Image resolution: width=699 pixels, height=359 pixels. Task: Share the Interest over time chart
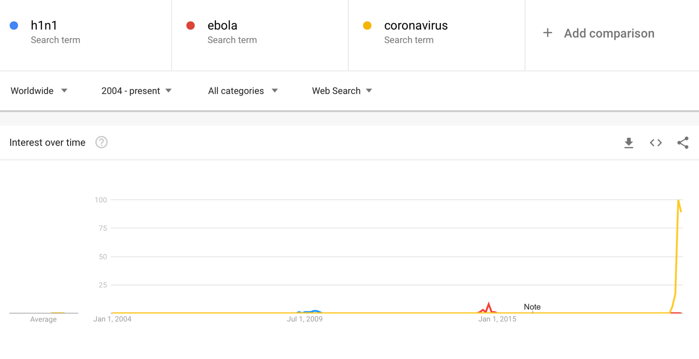click(683, 143)
